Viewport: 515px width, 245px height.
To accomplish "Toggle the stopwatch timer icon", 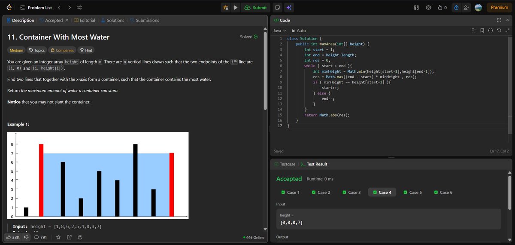I will tap(456, 7).
